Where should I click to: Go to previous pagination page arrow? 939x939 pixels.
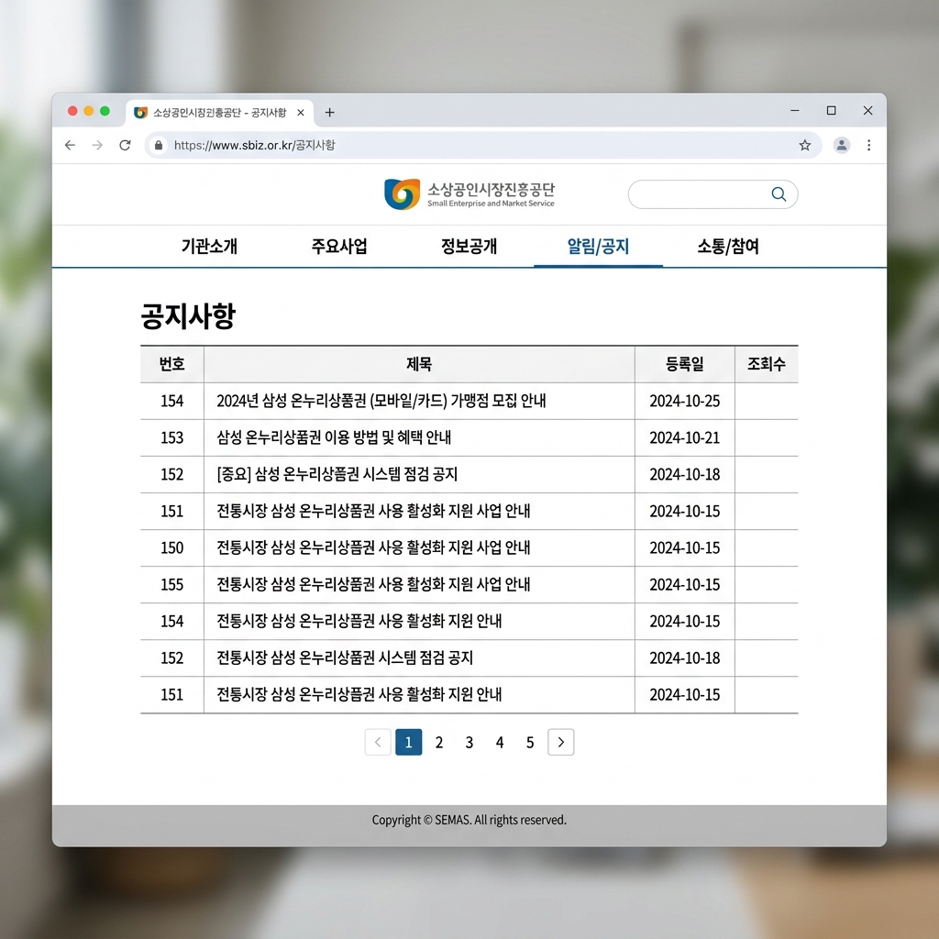tap(378, 742)
